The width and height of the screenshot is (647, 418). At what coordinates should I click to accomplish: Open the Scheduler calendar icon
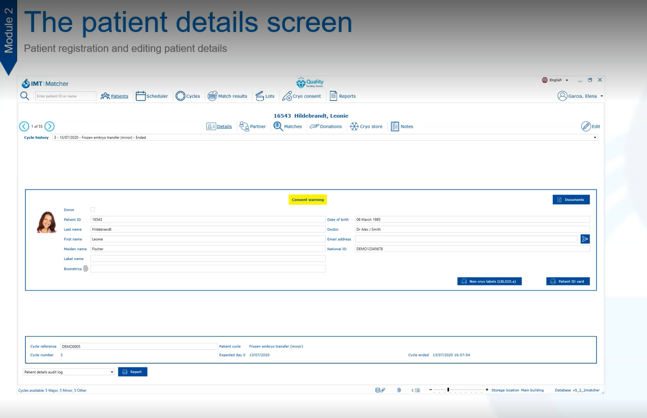point(140,96)
